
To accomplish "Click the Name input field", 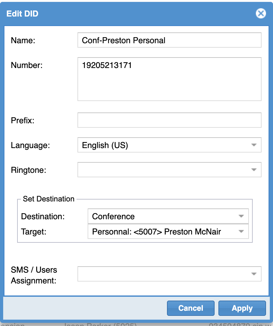I will pos(169,40).
